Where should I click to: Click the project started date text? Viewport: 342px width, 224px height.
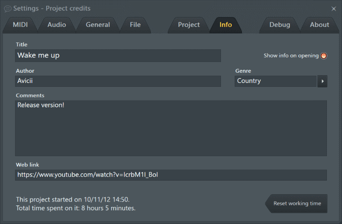(73, 200)
